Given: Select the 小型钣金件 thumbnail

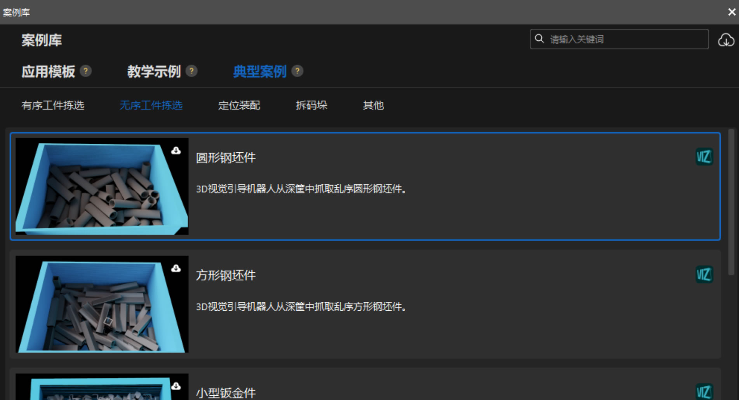Looking at the screenshot, I should (102, 387).
